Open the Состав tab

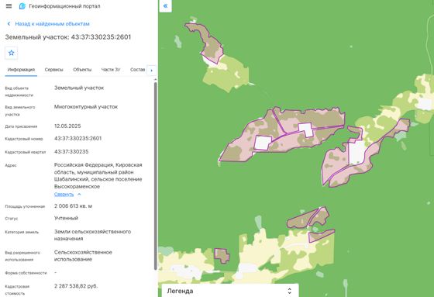[138, 70]
